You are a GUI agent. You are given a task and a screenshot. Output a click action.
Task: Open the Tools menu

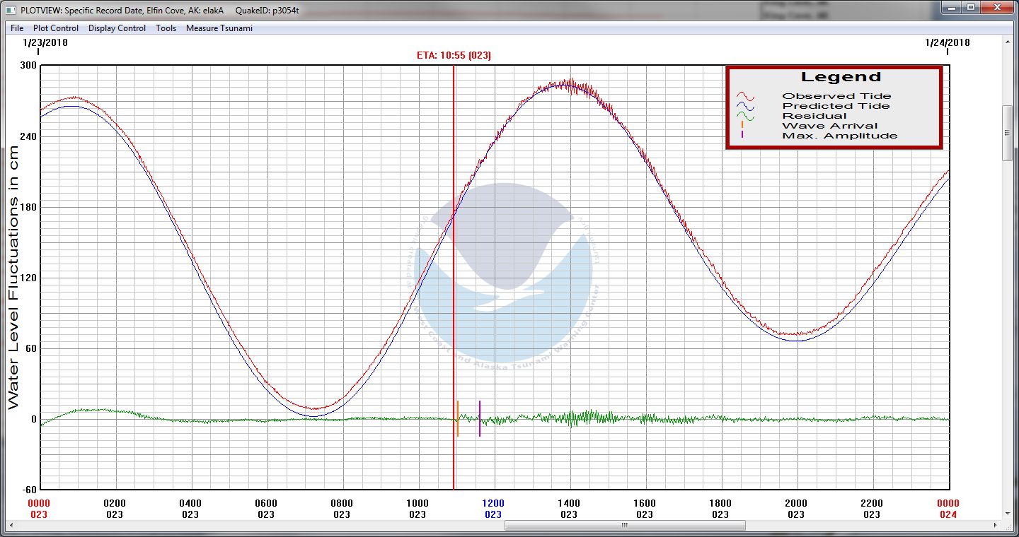166,28
